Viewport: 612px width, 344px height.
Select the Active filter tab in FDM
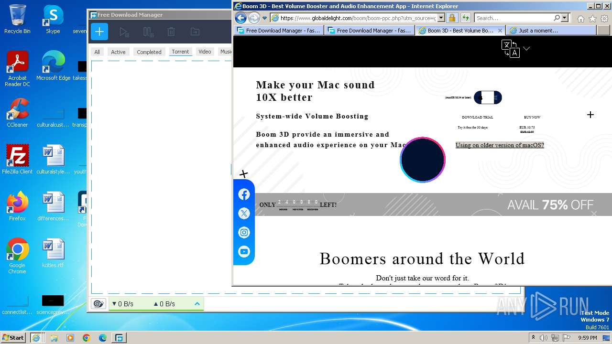pyautogui.click(x=118, y=52)
